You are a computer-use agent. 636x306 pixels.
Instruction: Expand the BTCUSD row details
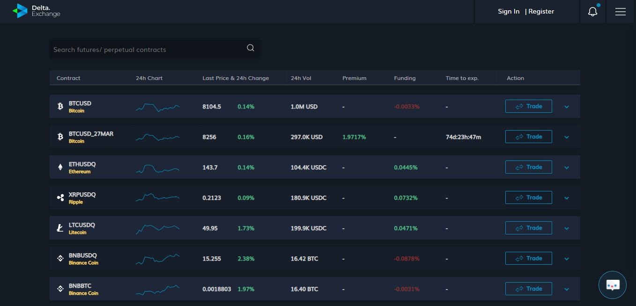tap(567, 107)
